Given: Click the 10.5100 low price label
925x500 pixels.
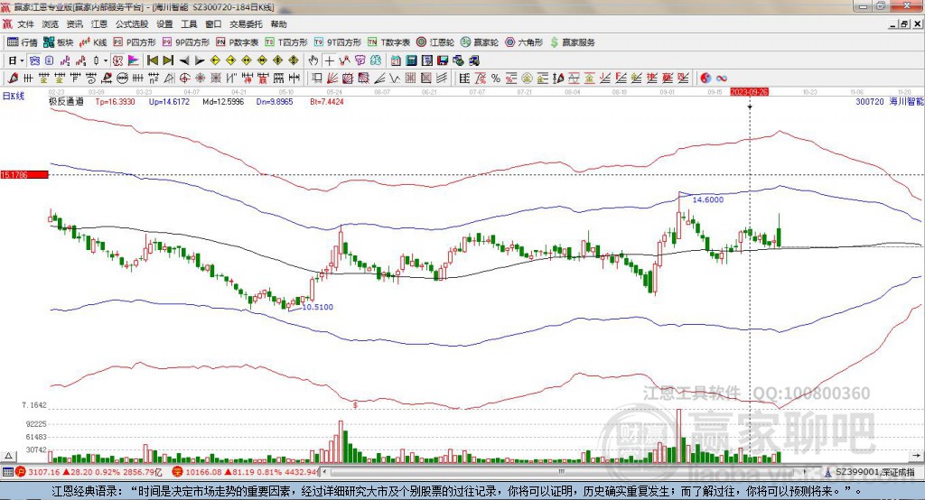Looking at the screenshot, I should click(317, 307).
